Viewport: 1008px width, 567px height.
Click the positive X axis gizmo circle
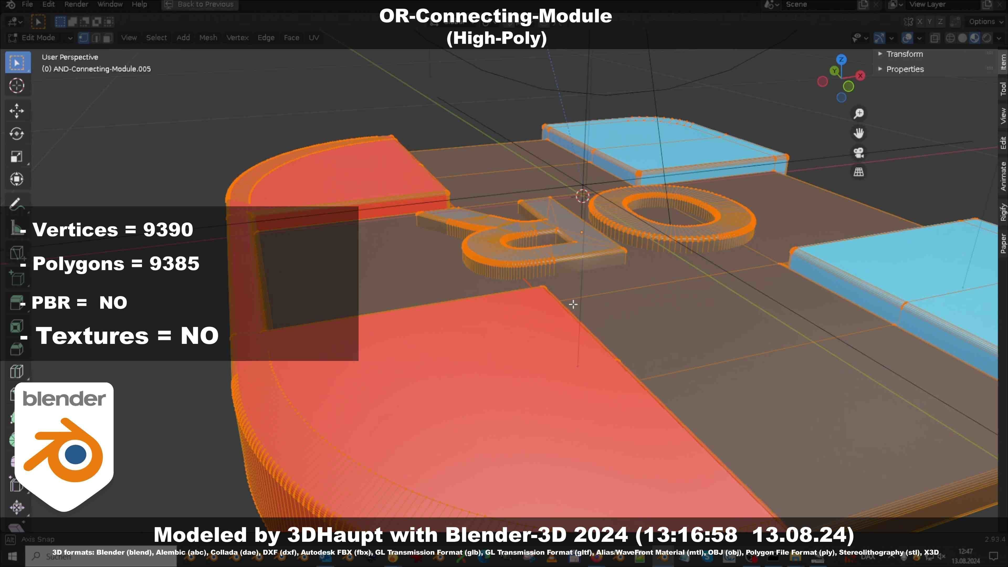[x=860, y=76]
